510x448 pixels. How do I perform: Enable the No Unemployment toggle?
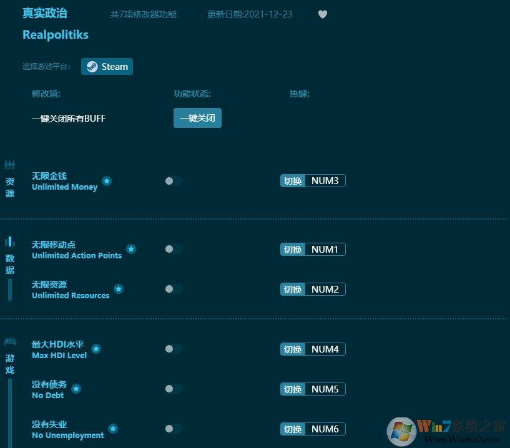170,429
